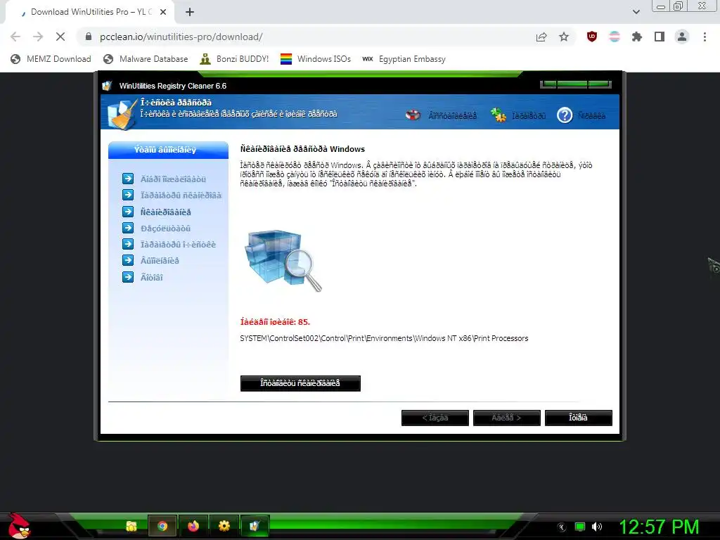Expand hidden tray icons chevron
The width and height of the screenshot is (720, 540).
tap(562, 527)
